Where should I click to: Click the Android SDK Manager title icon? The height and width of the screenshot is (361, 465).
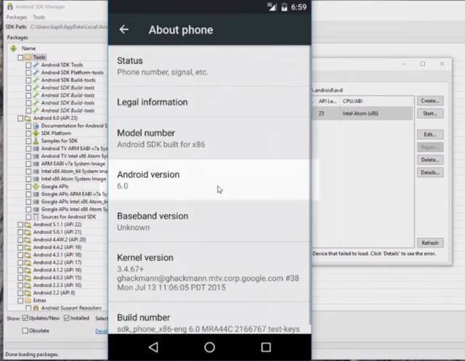point(9,7)
